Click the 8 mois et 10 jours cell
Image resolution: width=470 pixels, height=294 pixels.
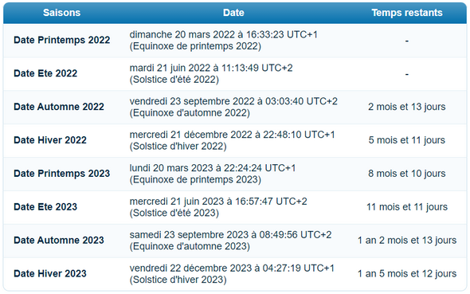(x=407, y=174)
